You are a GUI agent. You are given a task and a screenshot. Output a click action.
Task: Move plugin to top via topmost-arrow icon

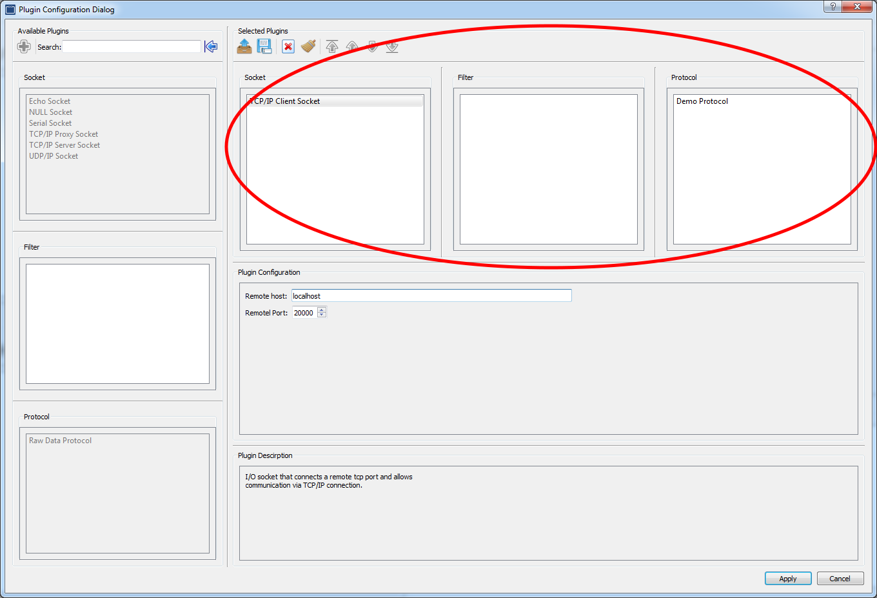point(332,46)
